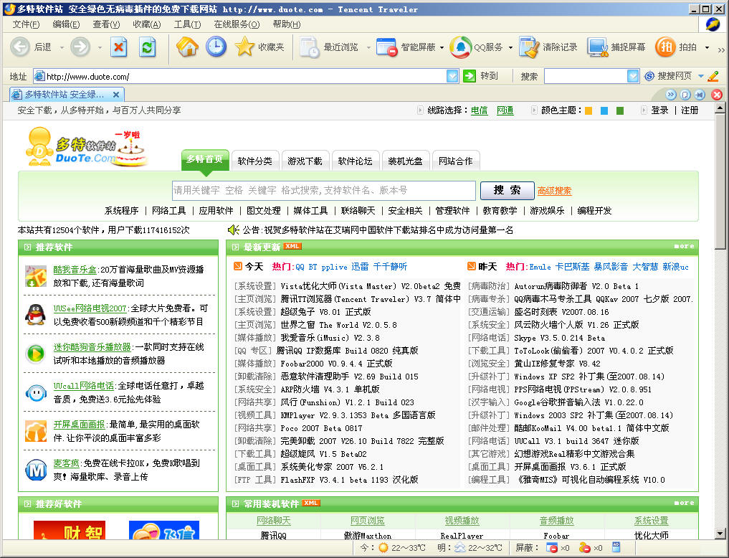Switch to the 游戏下载 site tab

click(x=305, y=161)
